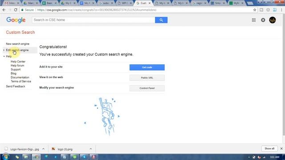Click first extension icon beside bookmark star

(261, 10)
